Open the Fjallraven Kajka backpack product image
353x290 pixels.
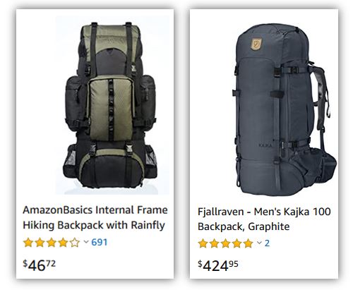(285, 109)
